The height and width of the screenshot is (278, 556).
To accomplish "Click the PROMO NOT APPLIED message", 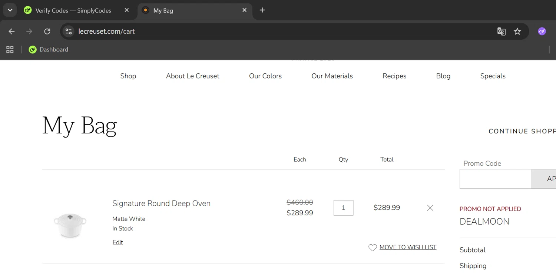I will tap(490, 209).
